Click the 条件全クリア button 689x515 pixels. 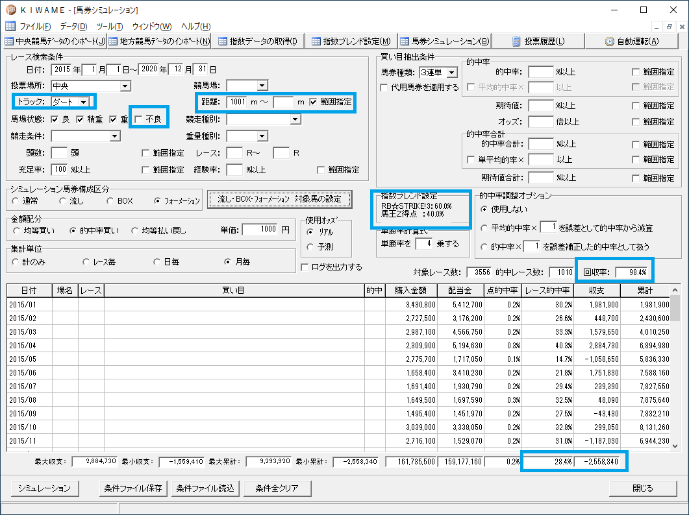coord(277,488)
